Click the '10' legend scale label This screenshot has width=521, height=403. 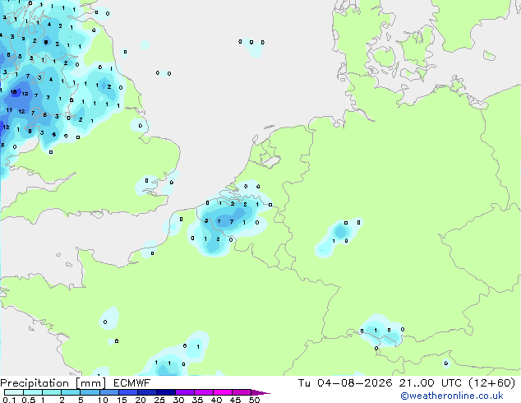coord(103,400)
